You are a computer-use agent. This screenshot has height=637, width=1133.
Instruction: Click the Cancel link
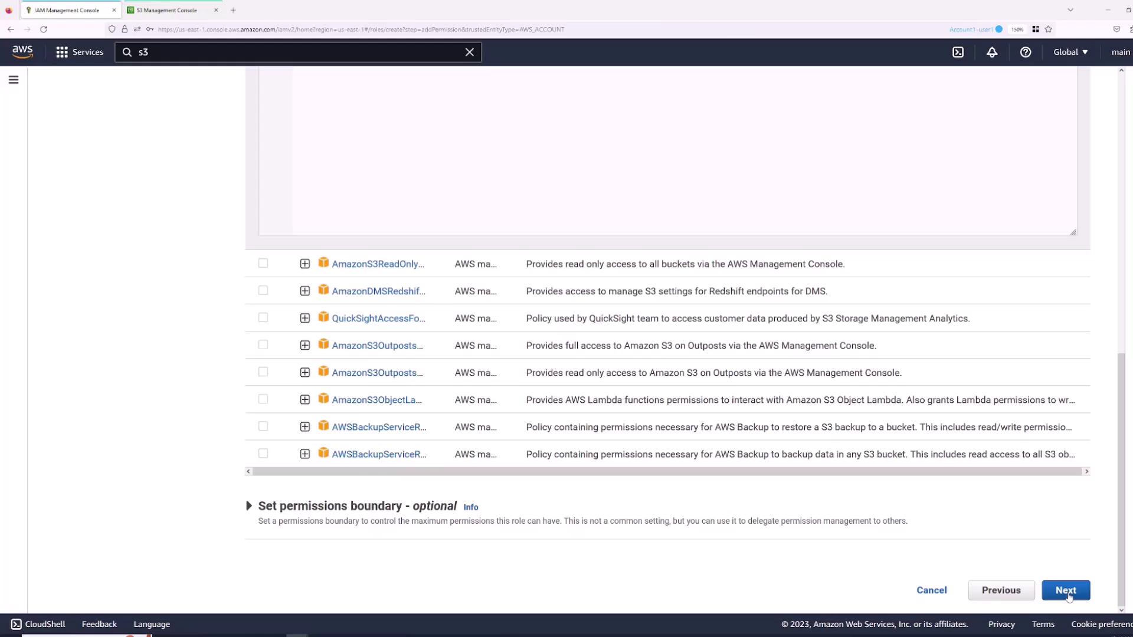click(x=931, y=590)
